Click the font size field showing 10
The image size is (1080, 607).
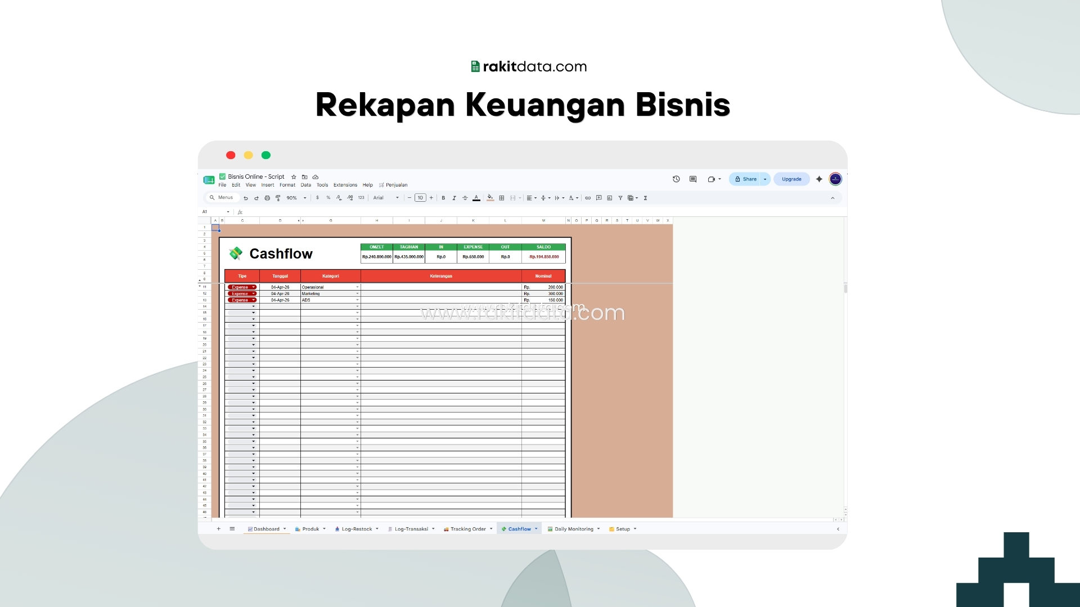[420, 198]
